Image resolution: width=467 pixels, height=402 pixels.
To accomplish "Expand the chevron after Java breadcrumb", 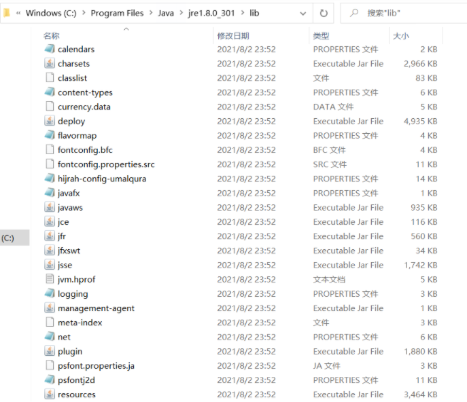I will coord(181,13).
